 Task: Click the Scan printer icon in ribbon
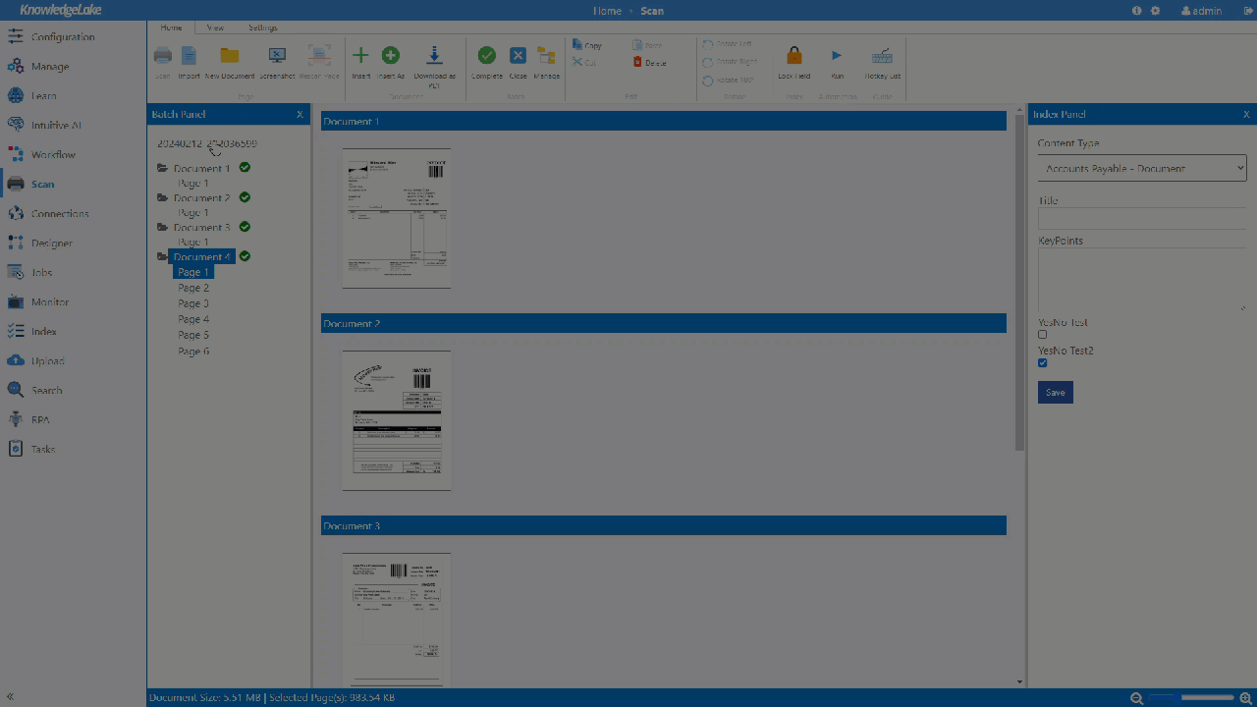(162, 57)
